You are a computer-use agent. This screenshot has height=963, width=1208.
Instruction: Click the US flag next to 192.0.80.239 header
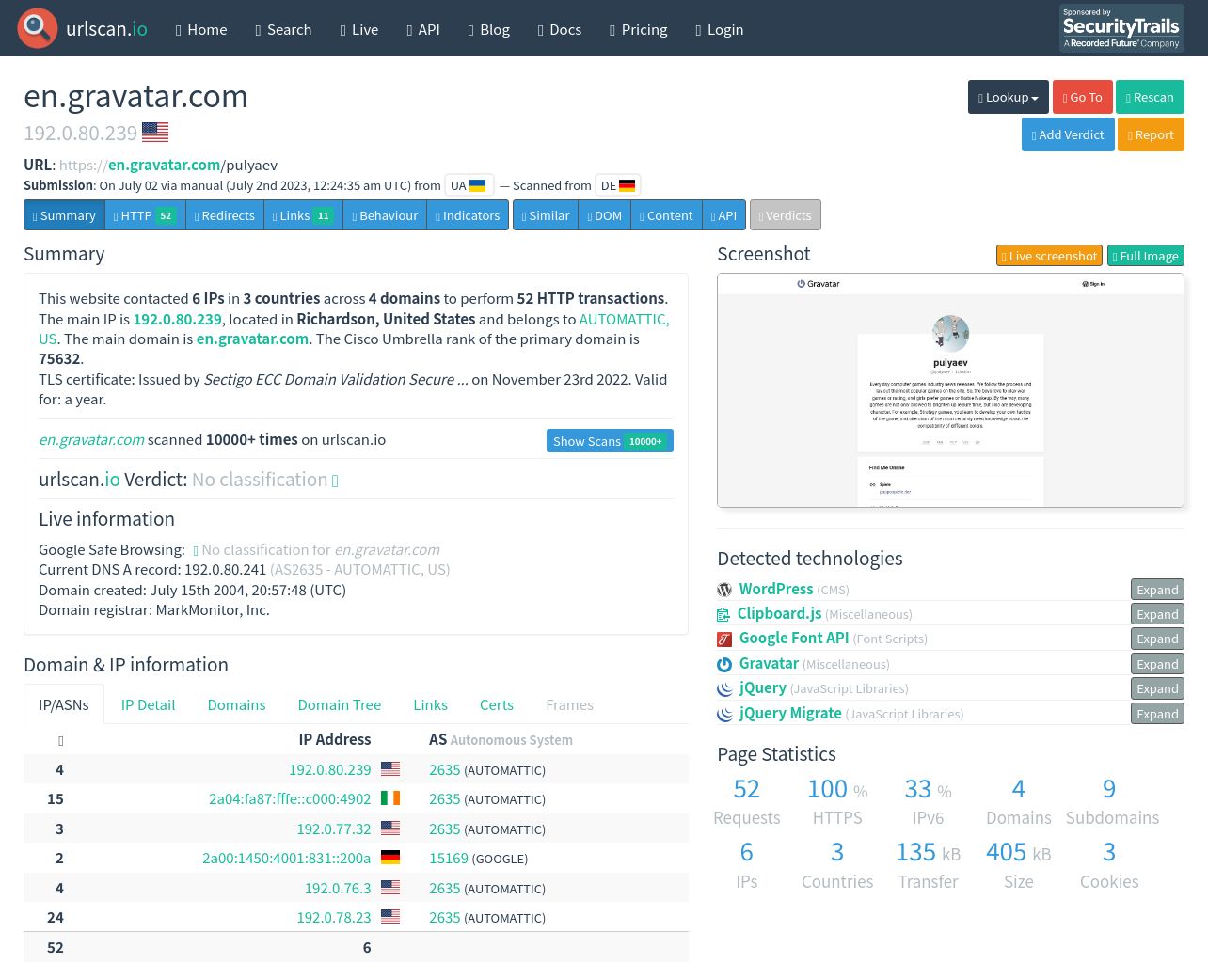155,133
